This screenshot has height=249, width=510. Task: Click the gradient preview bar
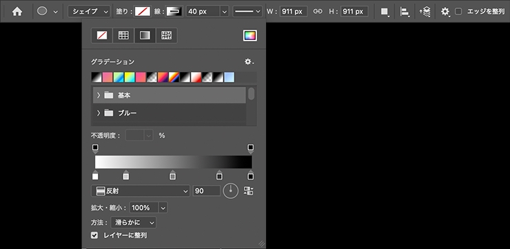pos(174,162)
